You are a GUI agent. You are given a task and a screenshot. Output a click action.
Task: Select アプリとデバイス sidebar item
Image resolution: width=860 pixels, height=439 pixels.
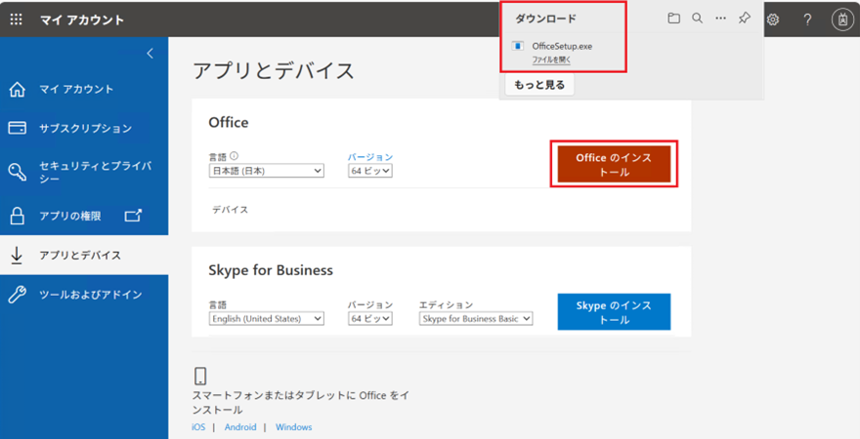[x=84, y=255]
